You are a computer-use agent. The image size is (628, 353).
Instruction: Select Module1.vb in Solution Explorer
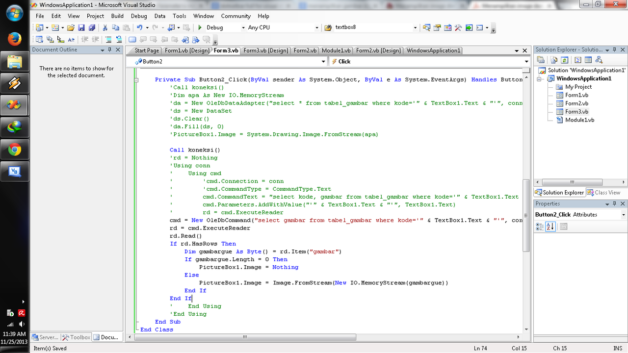click(x=579, y=120)
